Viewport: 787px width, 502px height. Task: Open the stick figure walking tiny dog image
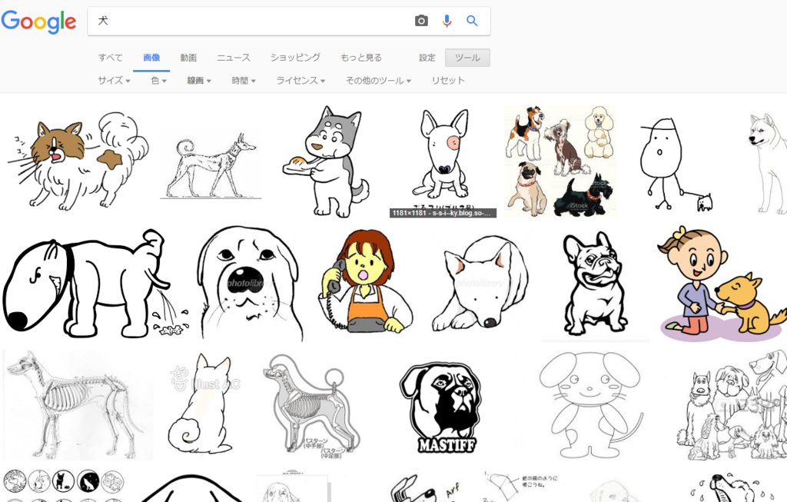[x=678, y=165]
